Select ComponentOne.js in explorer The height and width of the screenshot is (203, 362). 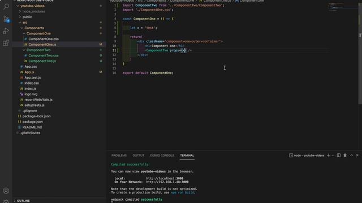coord(59,45)
